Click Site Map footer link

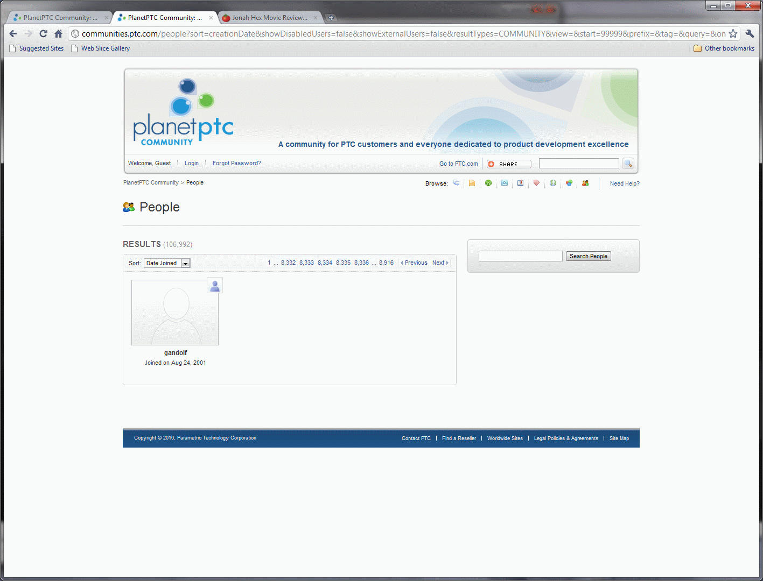(619, 438)
